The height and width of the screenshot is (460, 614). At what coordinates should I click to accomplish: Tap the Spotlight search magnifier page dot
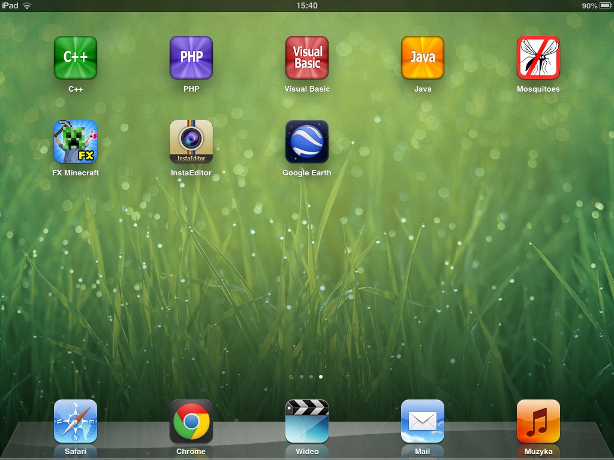tap(291, 377)
